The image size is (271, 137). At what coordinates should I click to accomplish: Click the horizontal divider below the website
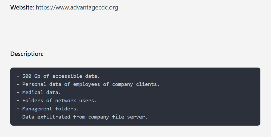tap(135, 30)
